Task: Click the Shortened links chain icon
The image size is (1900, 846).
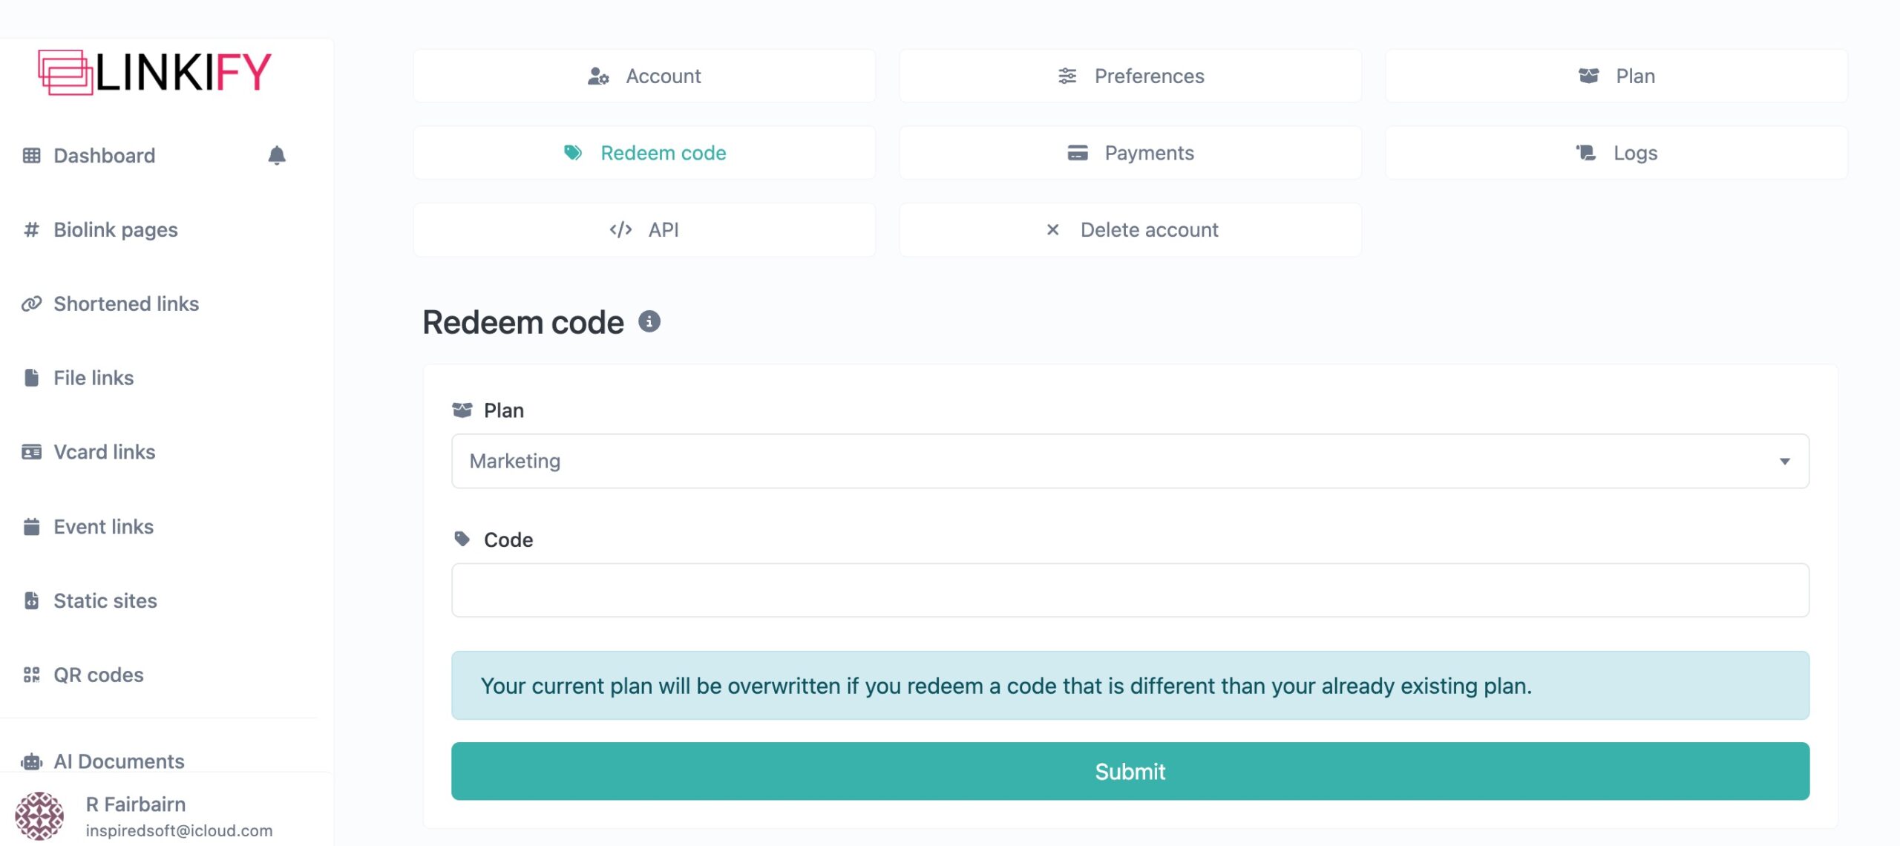Action: [x=31, y=304]
